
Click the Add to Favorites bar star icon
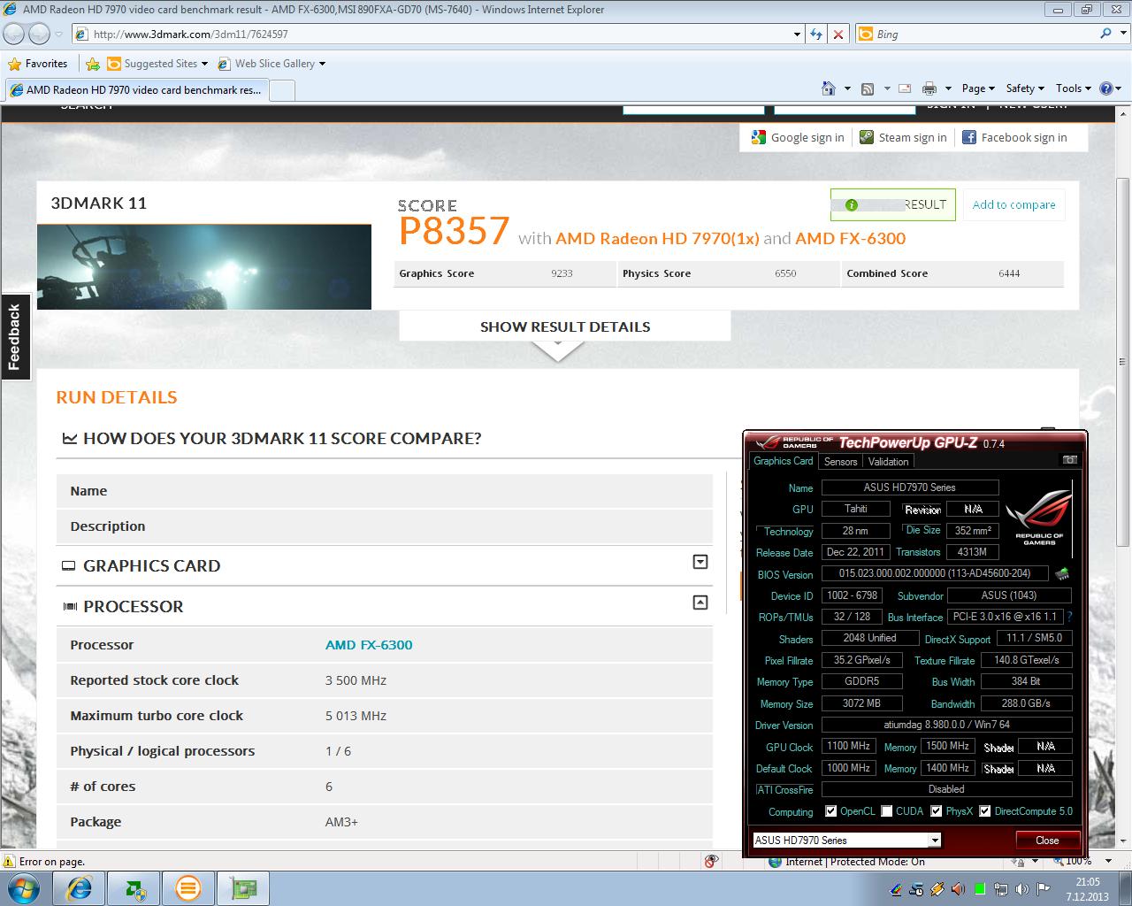92,64
